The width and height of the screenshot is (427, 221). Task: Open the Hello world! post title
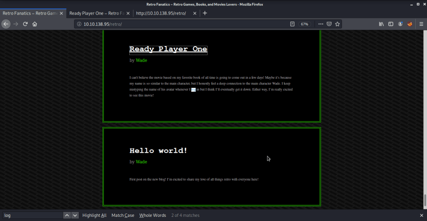[158, 151]
